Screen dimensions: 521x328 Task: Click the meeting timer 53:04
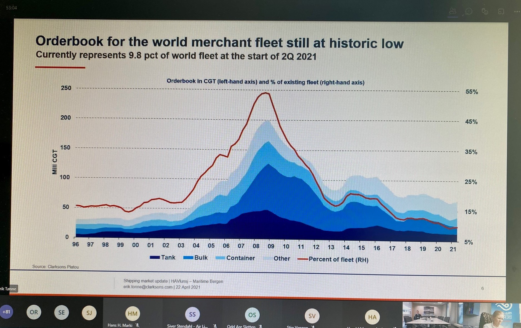coord(11,8)
